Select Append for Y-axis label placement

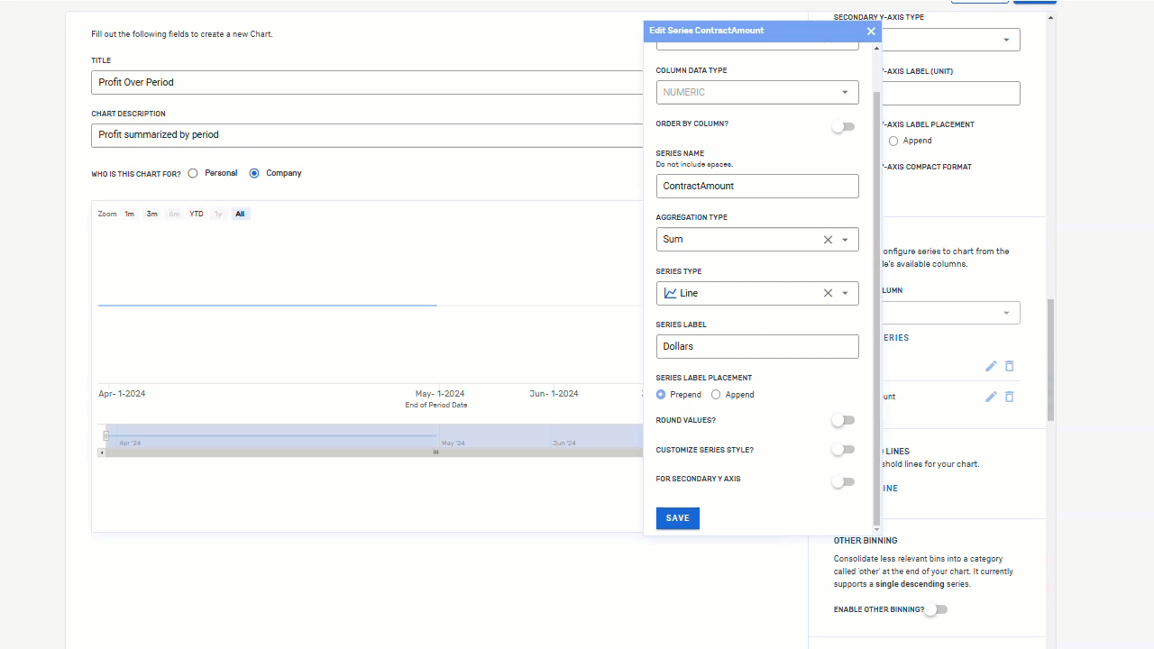pos(893,142)
